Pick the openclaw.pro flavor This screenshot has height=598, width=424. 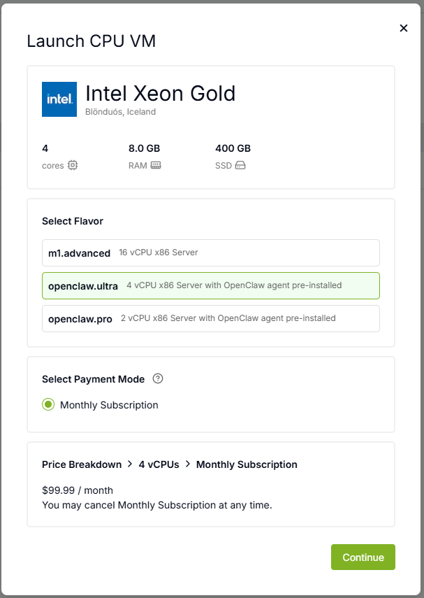[x=210, y=318]
